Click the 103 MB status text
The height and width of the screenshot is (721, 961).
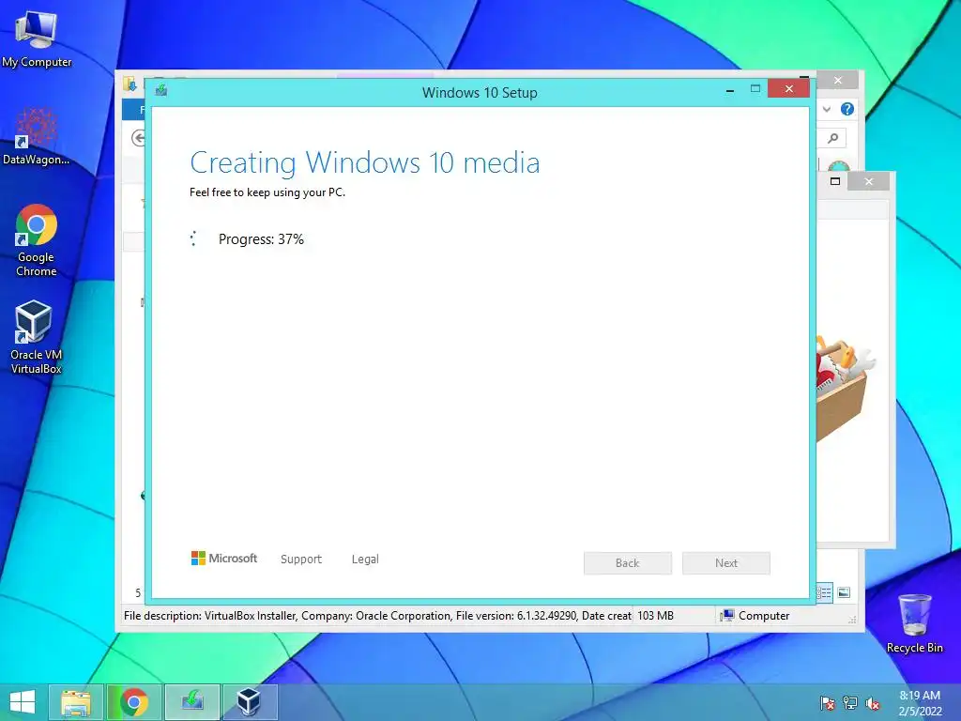pos(655,616)
